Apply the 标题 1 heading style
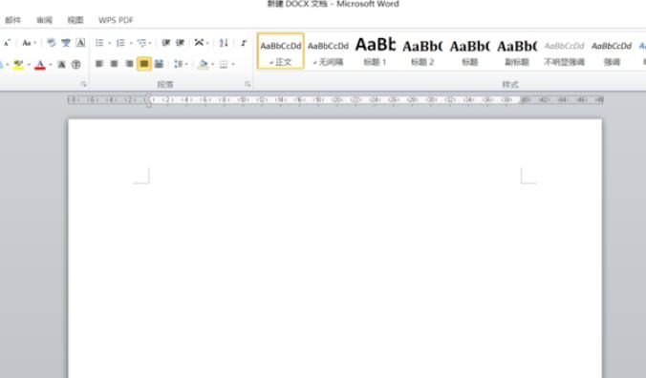 [375, 52]
